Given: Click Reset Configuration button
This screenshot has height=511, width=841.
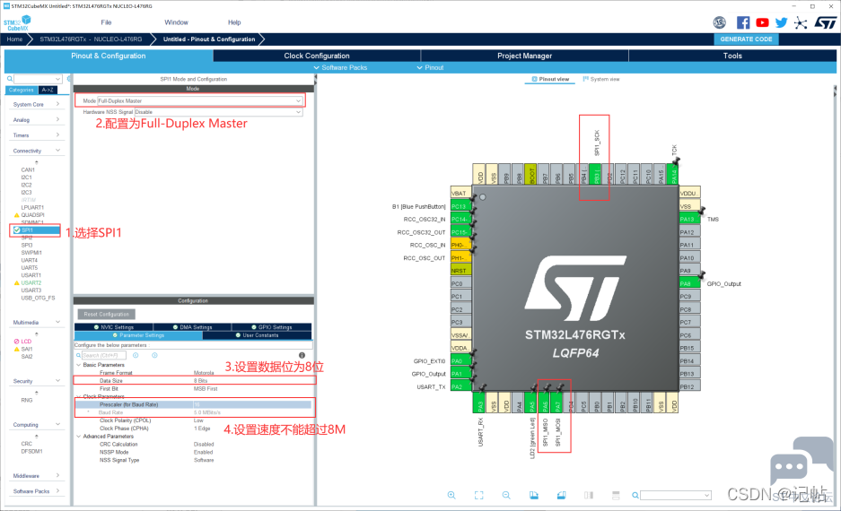Looking at the screenshot, I should pos(107,315).
